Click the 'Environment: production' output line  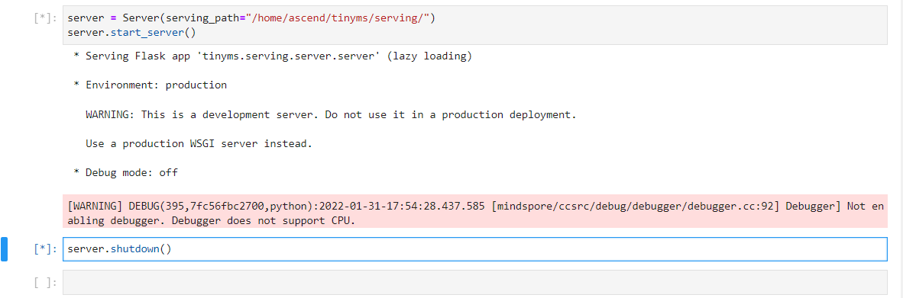click(x=150, y=85)
